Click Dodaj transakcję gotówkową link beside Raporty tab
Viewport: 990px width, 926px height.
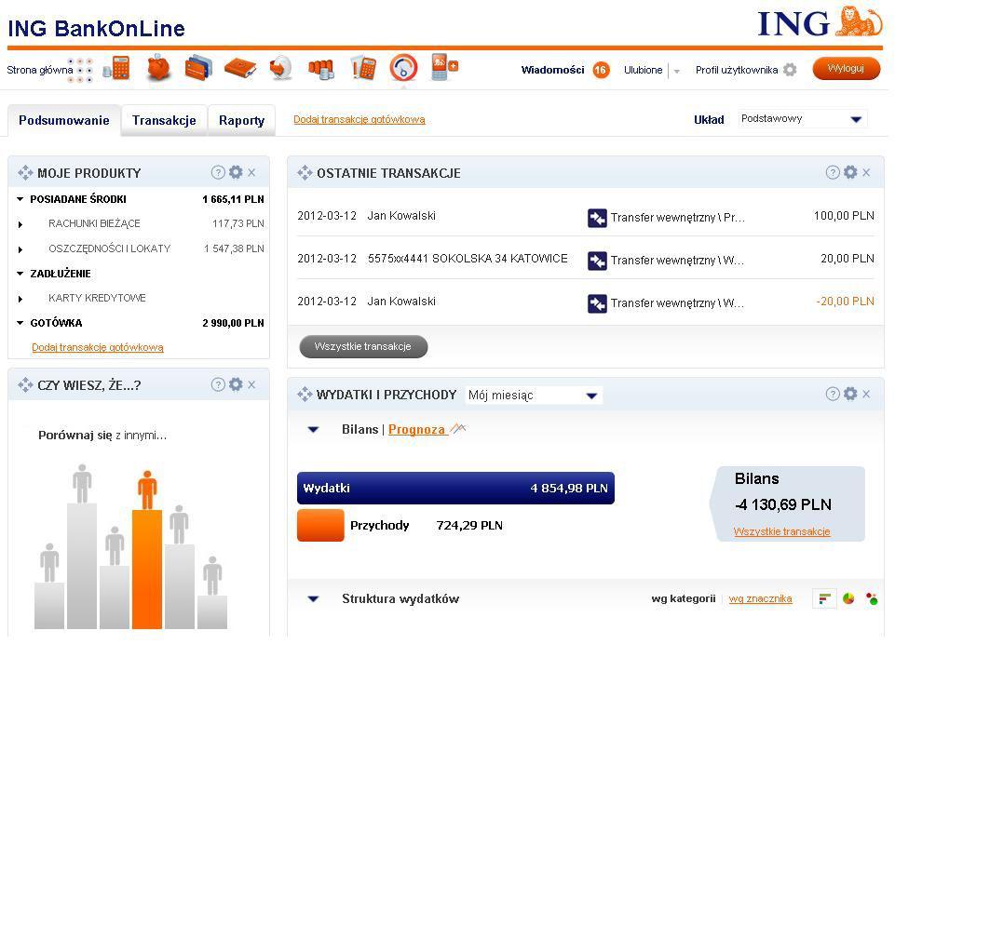[x=359, y=119]
